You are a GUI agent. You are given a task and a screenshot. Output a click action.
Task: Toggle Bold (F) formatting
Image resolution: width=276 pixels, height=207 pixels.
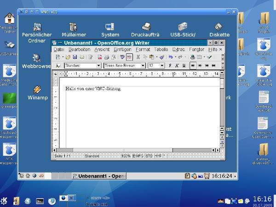click(170, 66)
